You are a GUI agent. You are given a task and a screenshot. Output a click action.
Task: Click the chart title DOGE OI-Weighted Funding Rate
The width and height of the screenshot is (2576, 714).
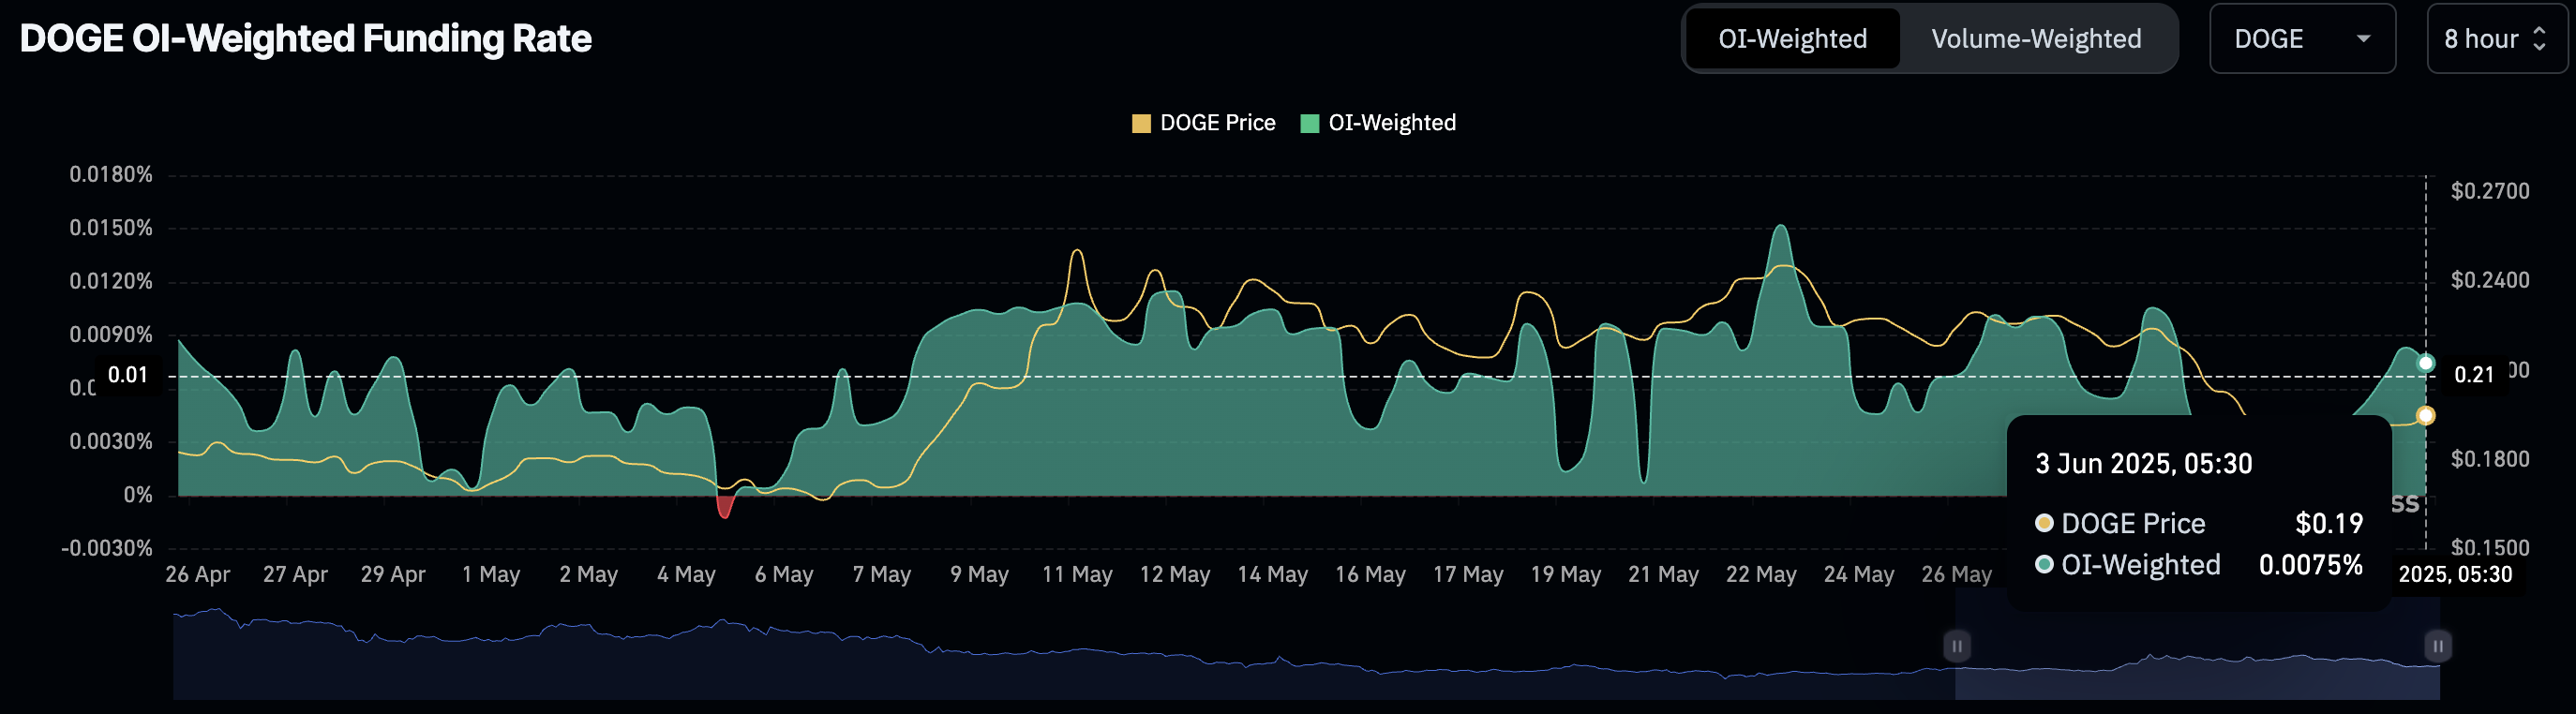306,39
